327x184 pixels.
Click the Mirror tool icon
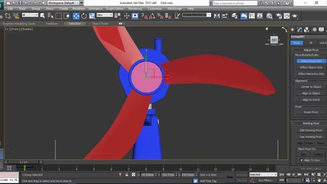(x=217, y=16)
